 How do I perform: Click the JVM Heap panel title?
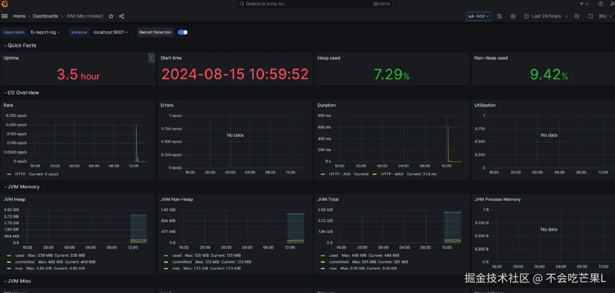coord(14,199)
